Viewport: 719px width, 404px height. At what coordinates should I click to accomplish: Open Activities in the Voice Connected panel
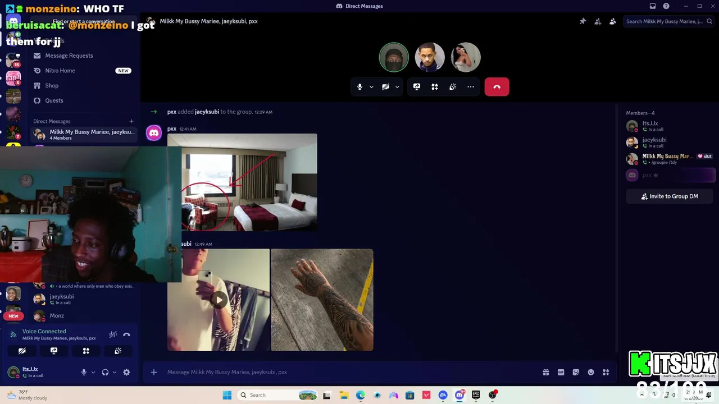pos(86,351)
